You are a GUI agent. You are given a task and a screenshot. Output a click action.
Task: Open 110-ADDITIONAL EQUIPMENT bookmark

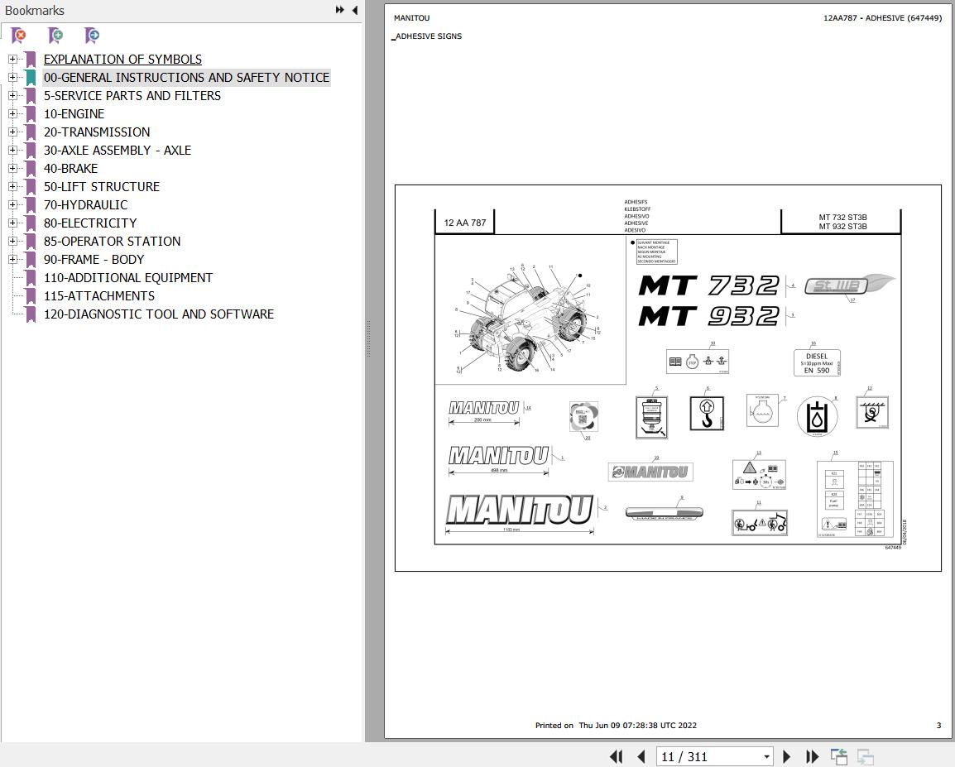coord(128,277)
